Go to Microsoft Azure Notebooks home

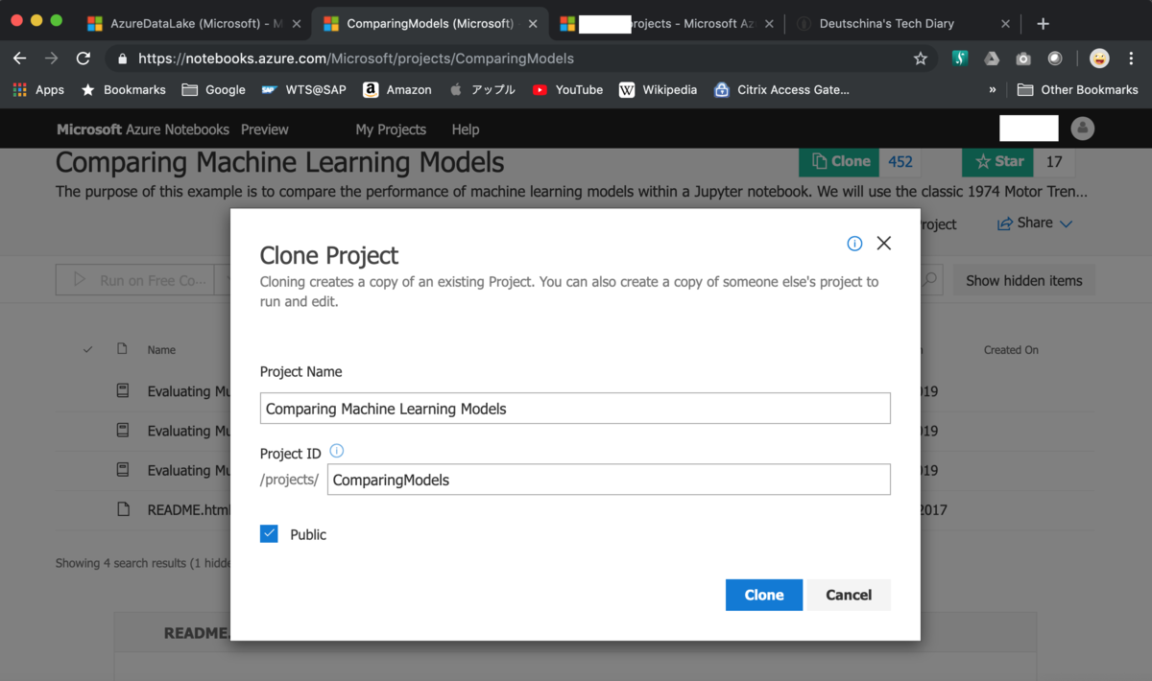[143, 129]
